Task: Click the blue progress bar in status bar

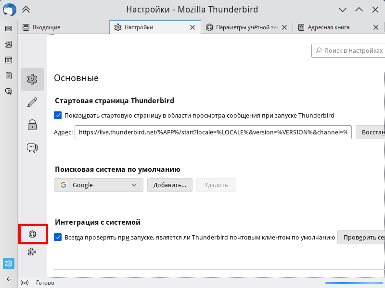Action: tap(355, 283)
